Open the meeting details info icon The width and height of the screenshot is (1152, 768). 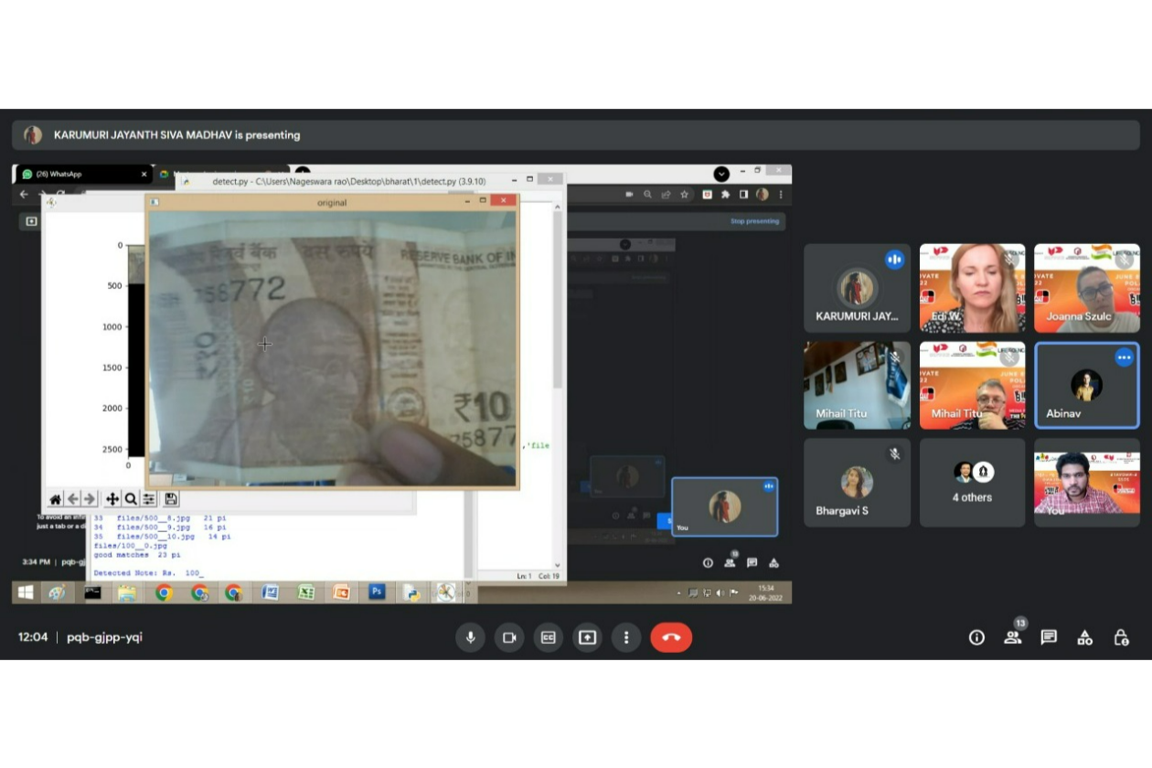click(x=976, y=637)
